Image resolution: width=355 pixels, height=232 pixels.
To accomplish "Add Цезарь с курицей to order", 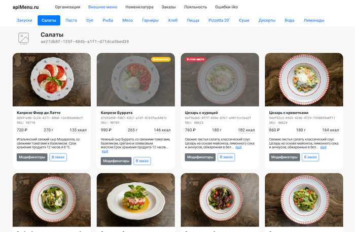I will point(227,157).
